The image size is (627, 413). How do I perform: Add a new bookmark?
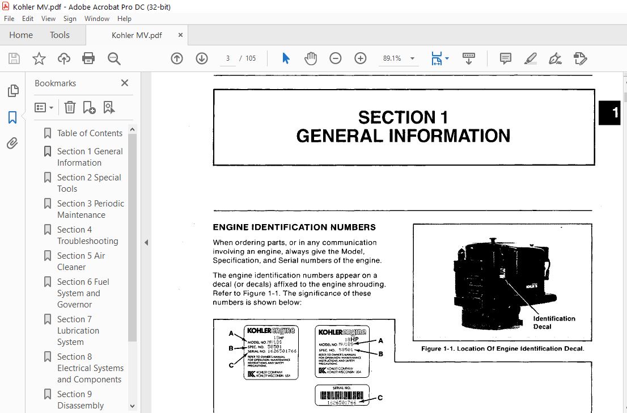(x=89, y=107)
